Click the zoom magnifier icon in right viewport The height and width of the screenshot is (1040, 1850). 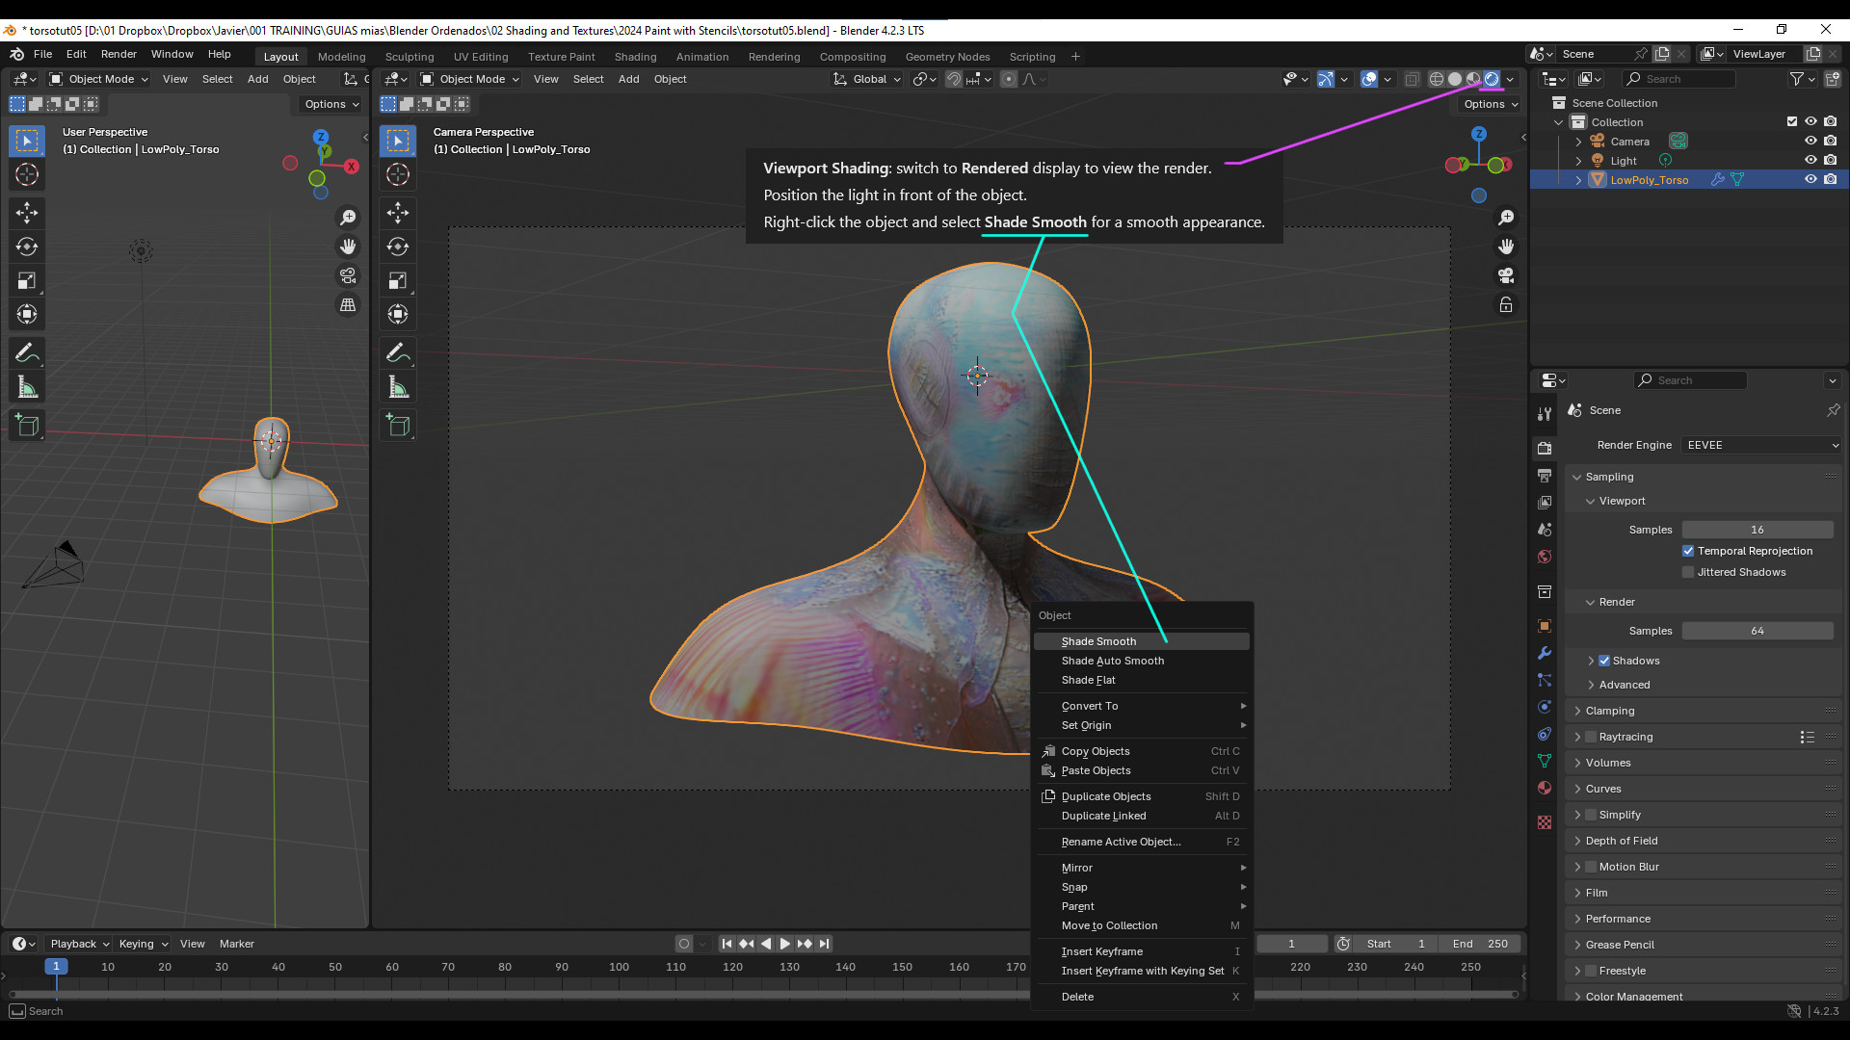(x=1506, y=218)
